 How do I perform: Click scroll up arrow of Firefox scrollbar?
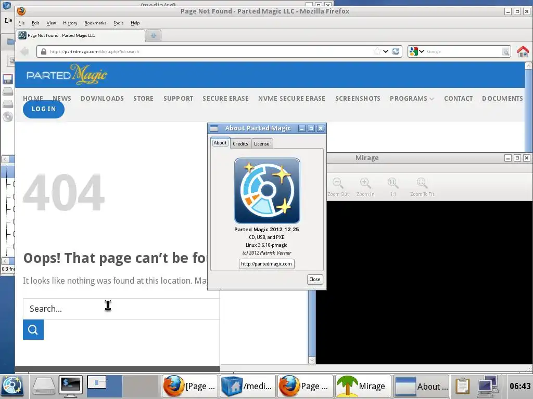(528, 65)
